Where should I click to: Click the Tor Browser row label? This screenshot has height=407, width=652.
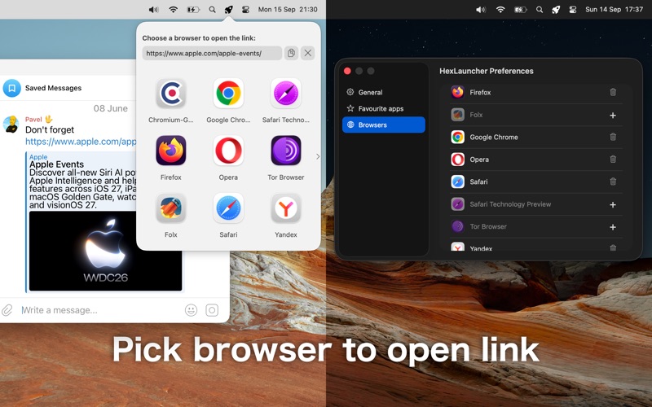tap(488, 226)
